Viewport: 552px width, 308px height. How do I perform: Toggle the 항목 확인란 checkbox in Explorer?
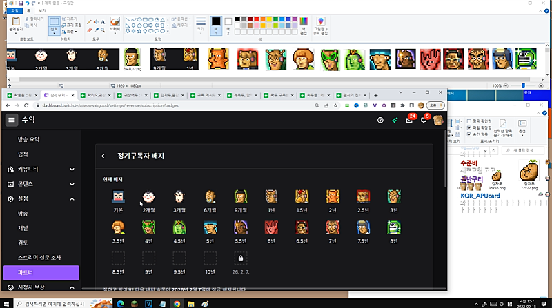pyautogui.click(x=469, y=121)
